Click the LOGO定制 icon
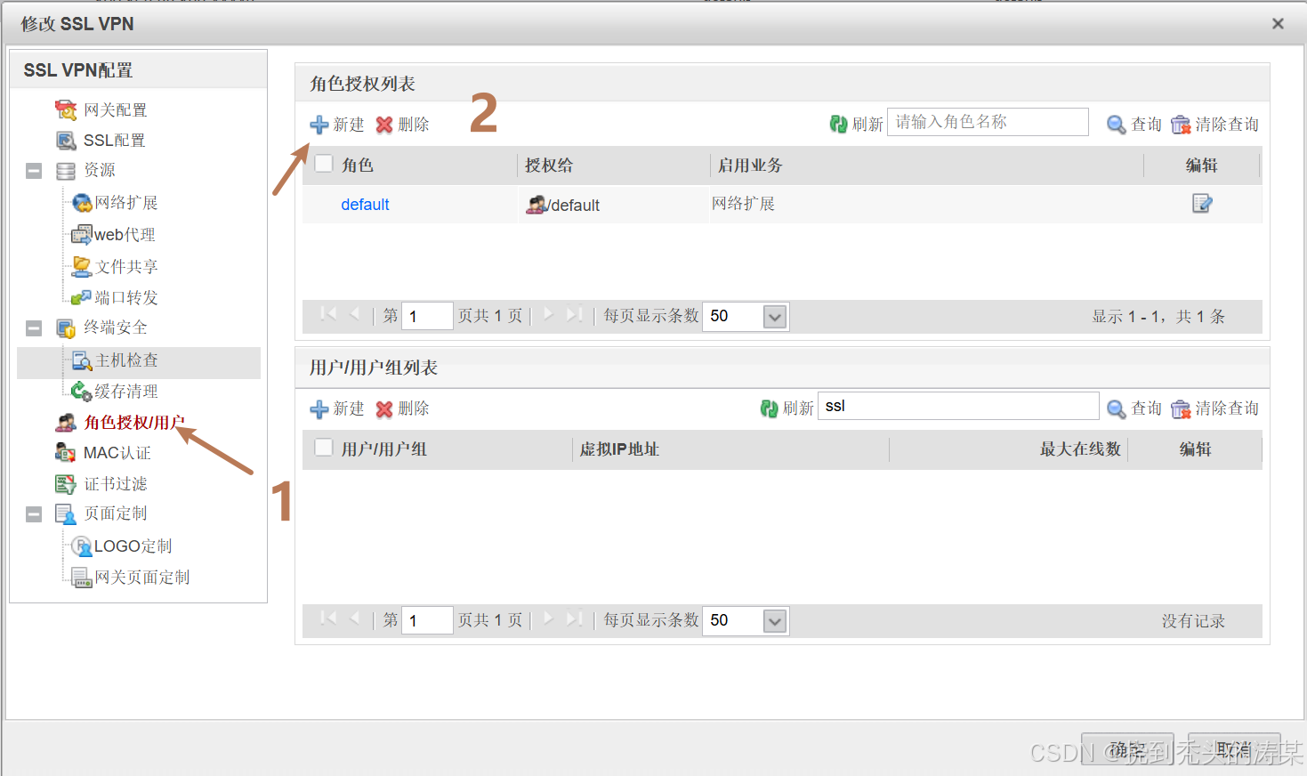The image size is (1307, 776). pos(82,546)
